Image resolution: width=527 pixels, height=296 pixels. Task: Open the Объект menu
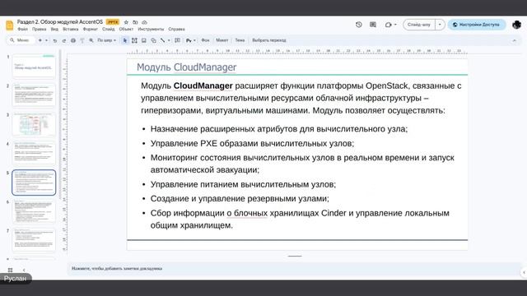[126, 30]
